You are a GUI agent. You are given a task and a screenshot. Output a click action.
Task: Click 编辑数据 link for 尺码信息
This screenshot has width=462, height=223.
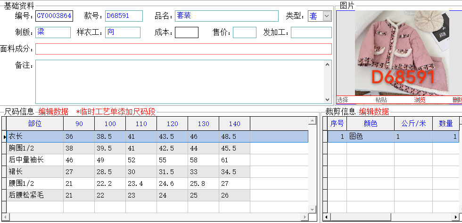[53, 112]
